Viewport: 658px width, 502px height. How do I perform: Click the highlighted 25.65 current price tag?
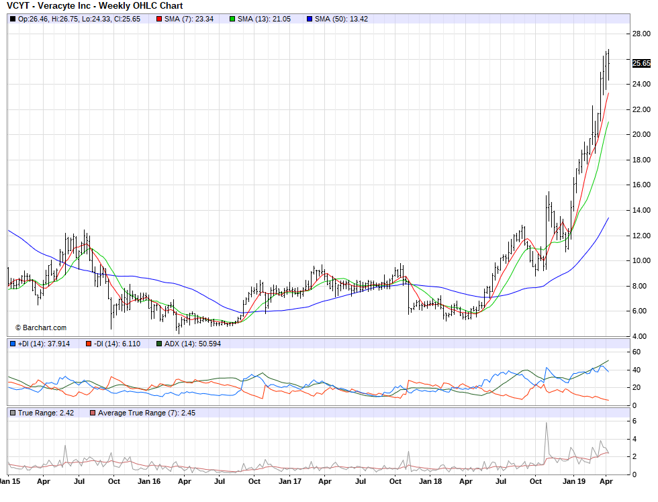pyautogui.click(x=641, y=63)
